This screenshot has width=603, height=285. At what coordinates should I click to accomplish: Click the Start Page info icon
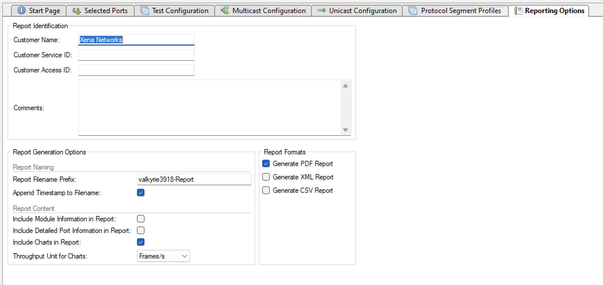point(21,10)
